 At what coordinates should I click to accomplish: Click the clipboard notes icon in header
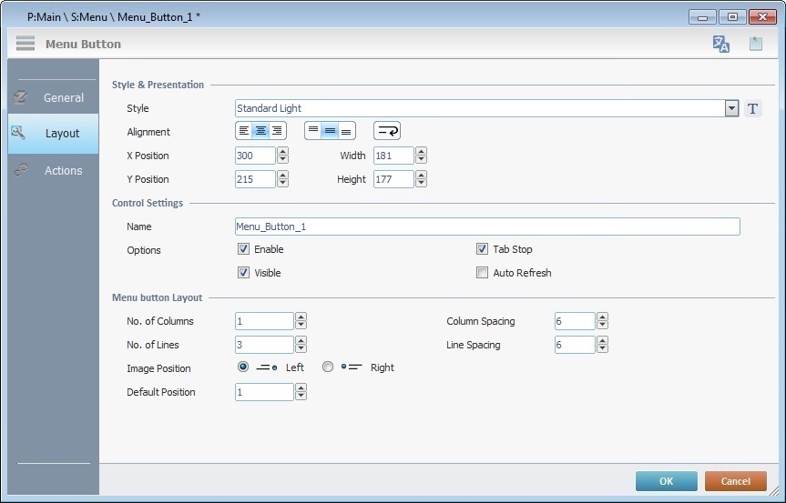[x=756, y=44]
